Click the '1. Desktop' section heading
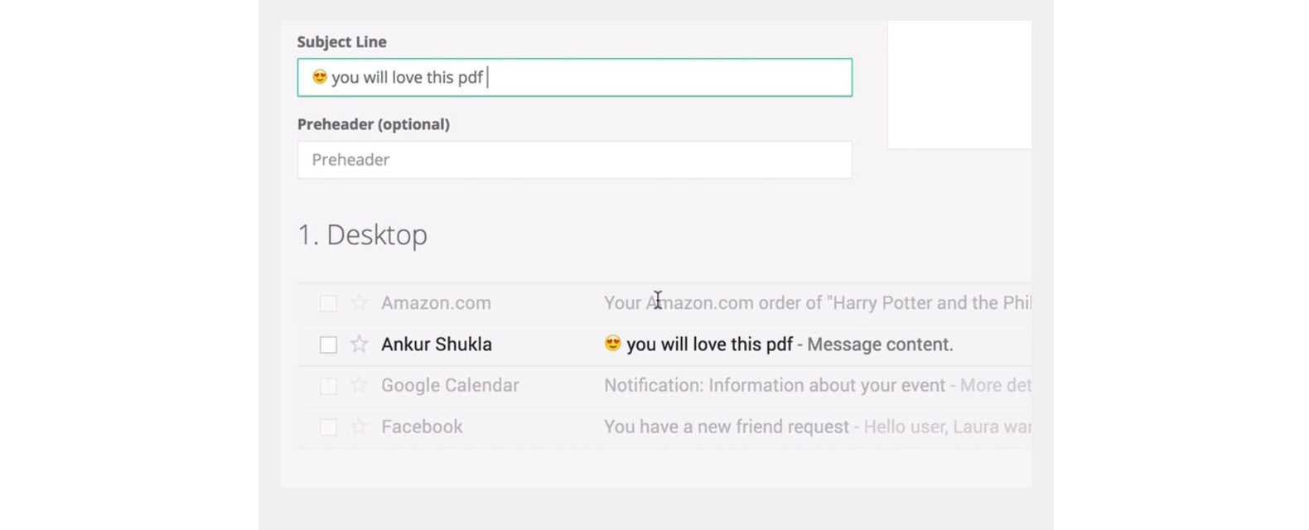1309x530 pixels. tap(362, 235)
